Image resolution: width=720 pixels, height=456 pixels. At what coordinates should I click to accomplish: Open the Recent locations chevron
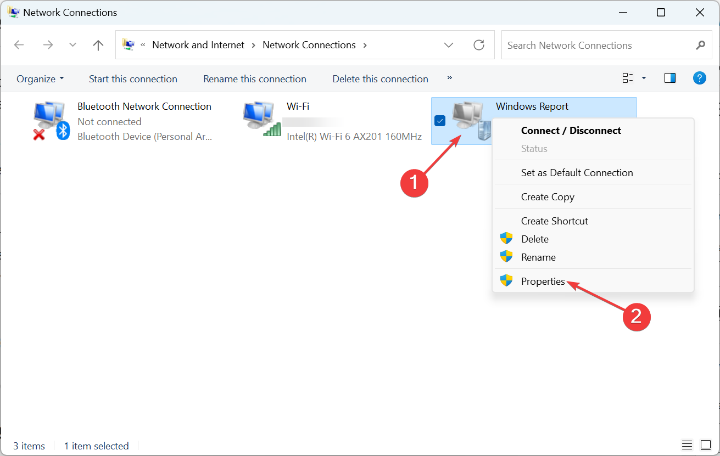[72, 45]
